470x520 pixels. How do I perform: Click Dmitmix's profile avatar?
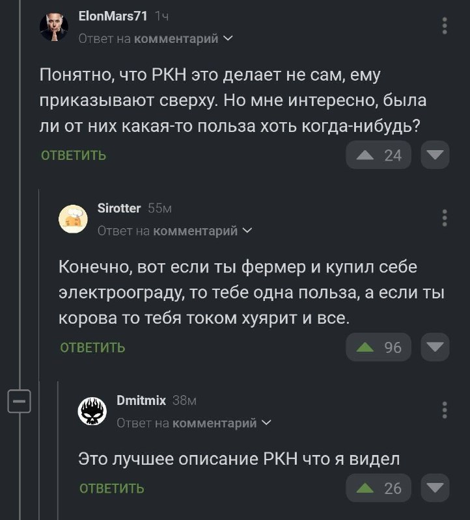tap(93, 410)
